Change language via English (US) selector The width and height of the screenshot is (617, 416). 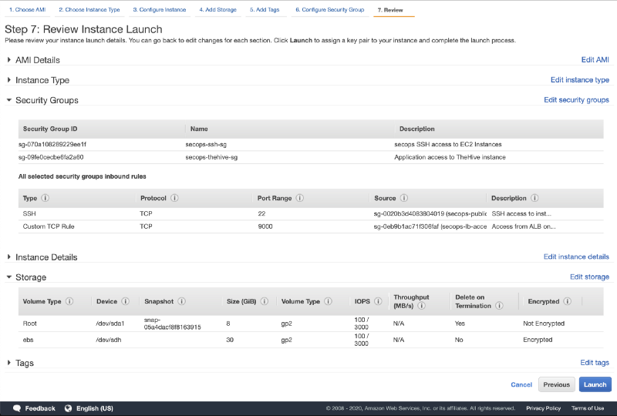pos(89,408)
